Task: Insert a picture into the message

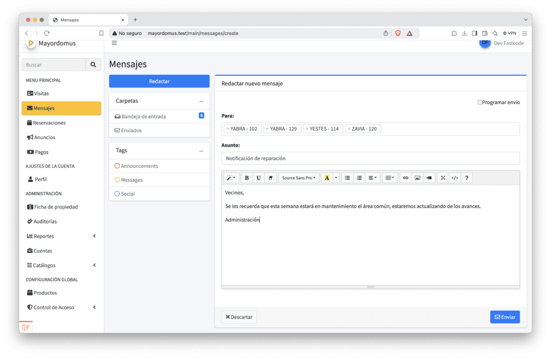Action: pyautogui.click(x=417, y=178)
